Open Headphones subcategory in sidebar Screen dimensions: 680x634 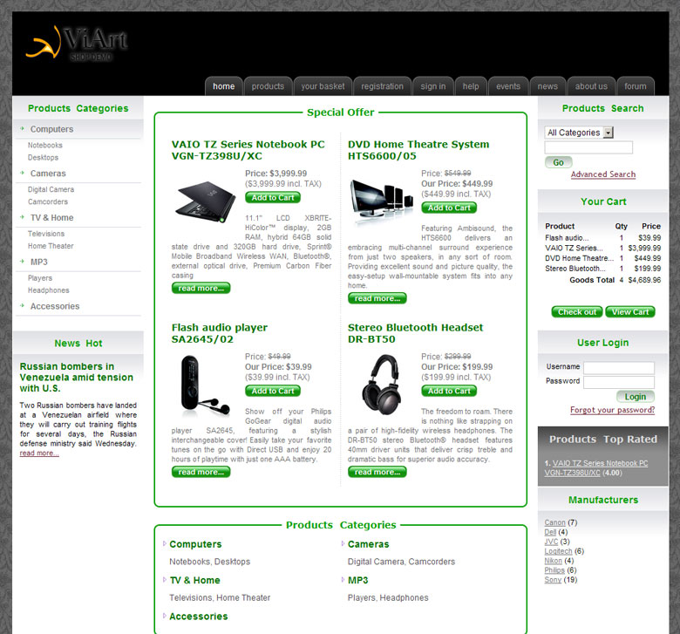49,290
